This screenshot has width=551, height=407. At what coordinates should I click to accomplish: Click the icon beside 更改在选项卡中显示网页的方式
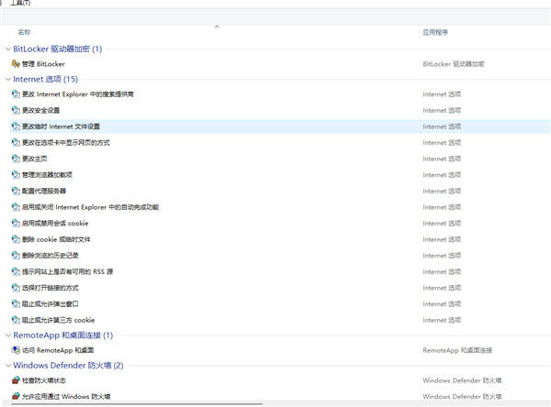tap(16, 142)
